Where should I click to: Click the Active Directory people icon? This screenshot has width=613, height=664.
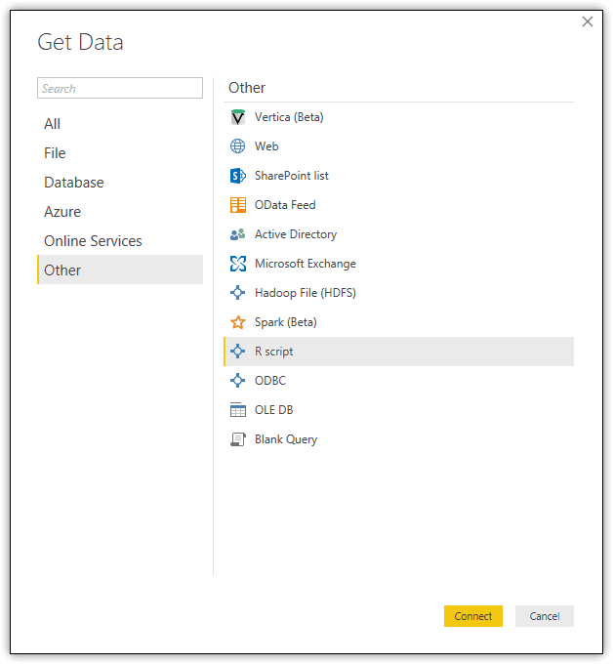click(237, 234)
